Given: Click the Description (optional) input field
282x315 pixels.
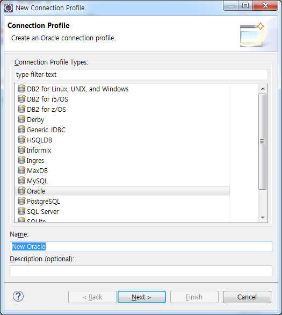Looking at the screenshot, I should [x=141, y=271].
